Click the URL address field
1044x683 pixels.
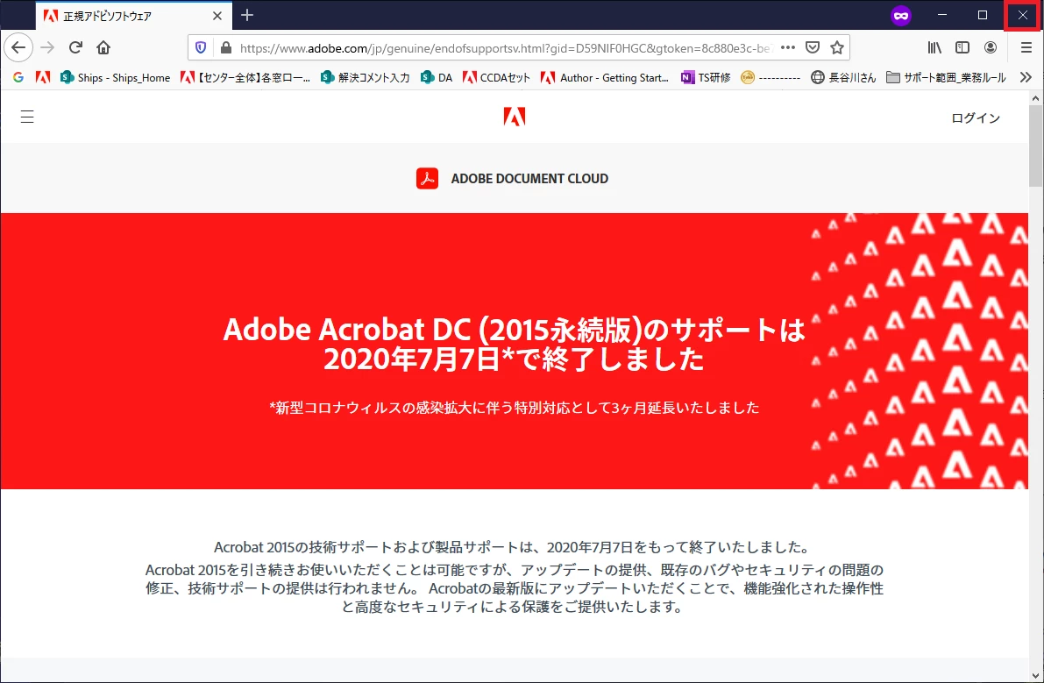pyautogui.click(x=506, y=48)
